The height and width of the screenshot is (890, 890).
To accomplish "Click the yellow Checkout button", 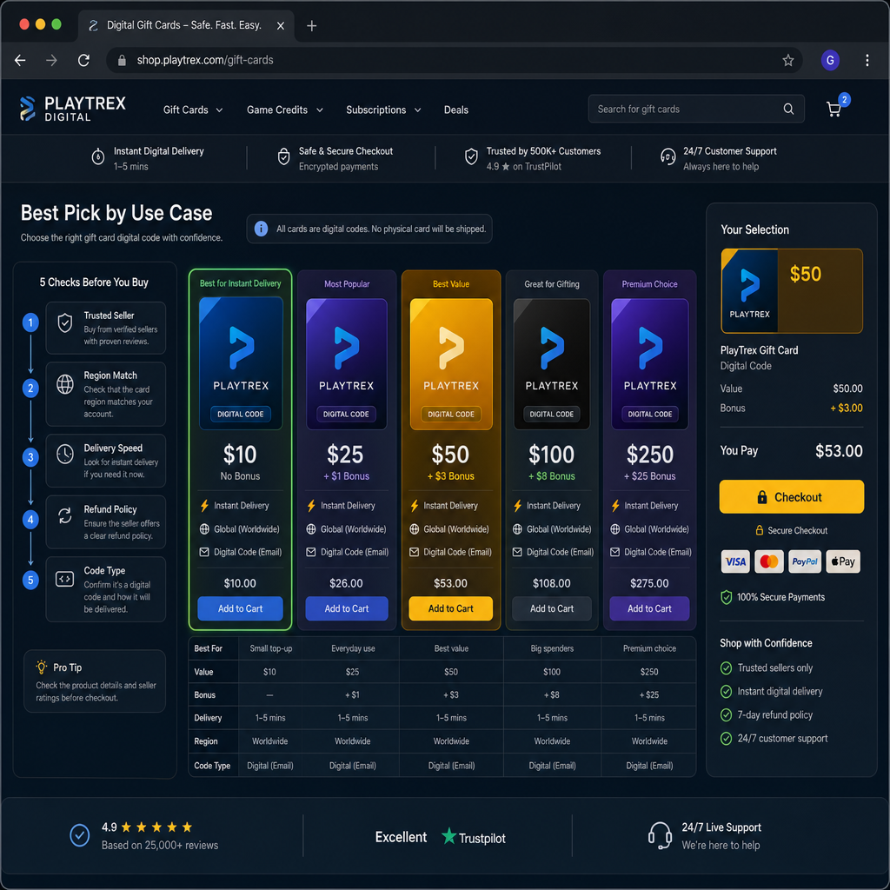I will point(791,497).
